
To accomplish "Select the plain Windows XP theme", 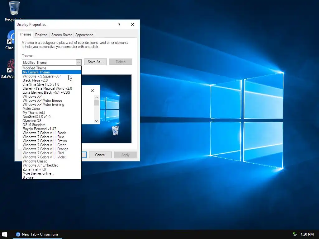I will pos(52,96).
